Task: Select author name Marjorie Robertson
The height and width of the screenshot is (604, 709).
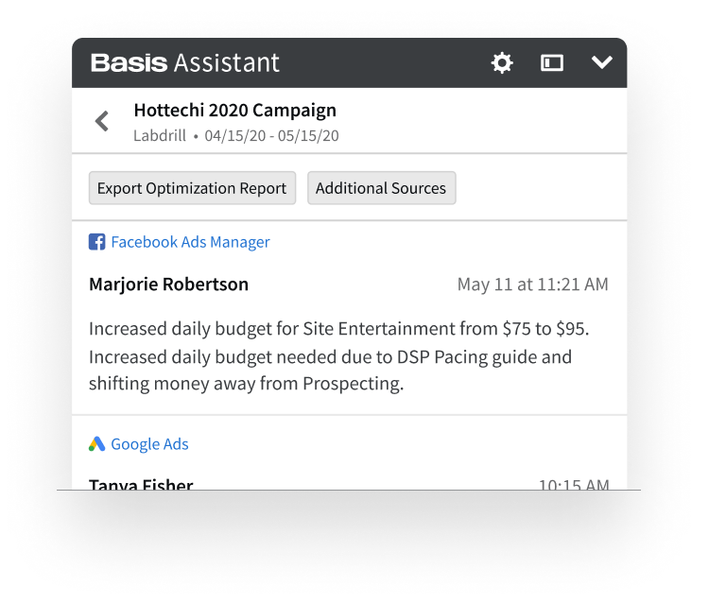Action: point(168,285)
